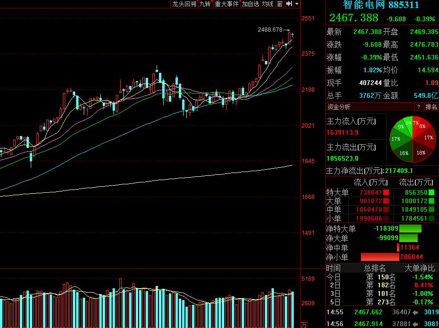Toggle 均线 moving average lines
The height and width of the screenshot is (328, 439).
click(x=268, y=4)
